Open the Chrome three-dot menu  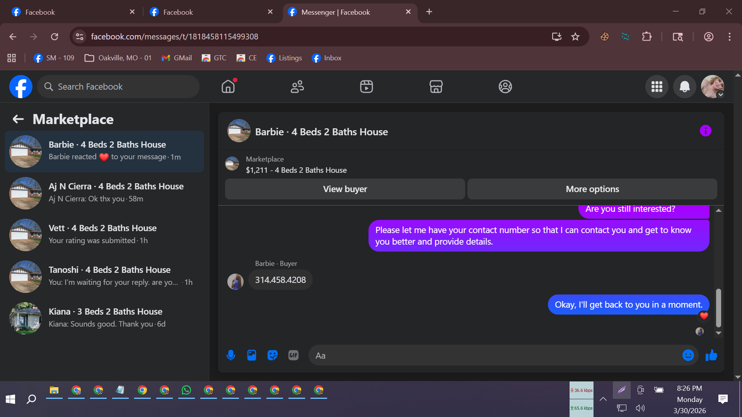click(729, 37)
